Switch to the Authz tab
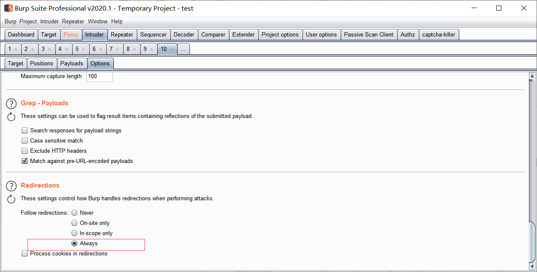Image resolution: width=537 pixels, height=272 pixels. (408, 35)
